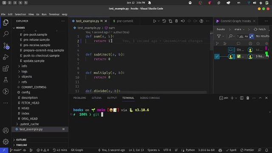The width and height of the screenshot is (272, 153).
Task: Toggle file blame B icon
Action: click(176, 21)
